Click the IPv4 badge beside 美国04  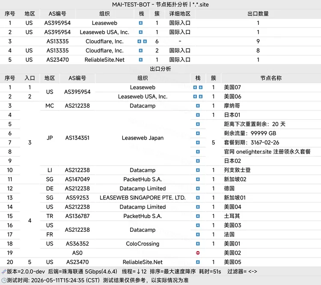click(198, 207)
